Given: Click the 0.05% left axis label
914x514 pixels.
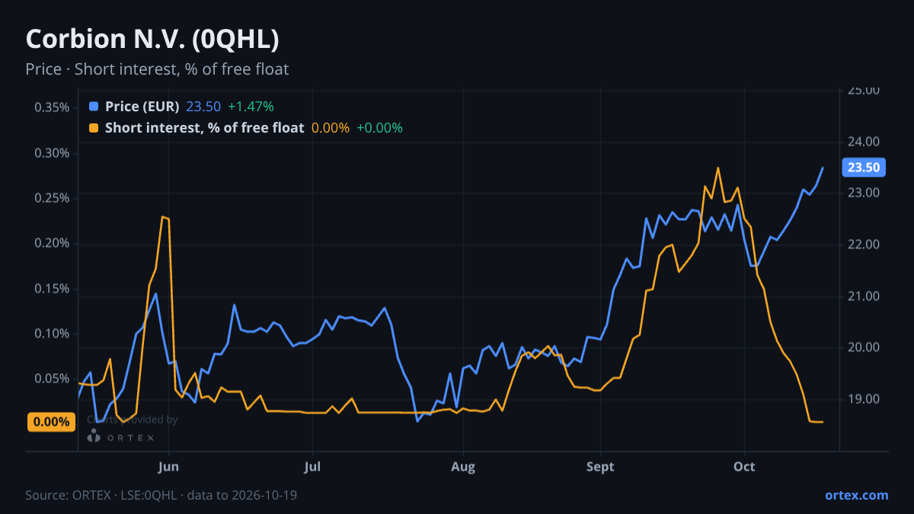Looking at the screenshot, I should (x=52, y=378).
